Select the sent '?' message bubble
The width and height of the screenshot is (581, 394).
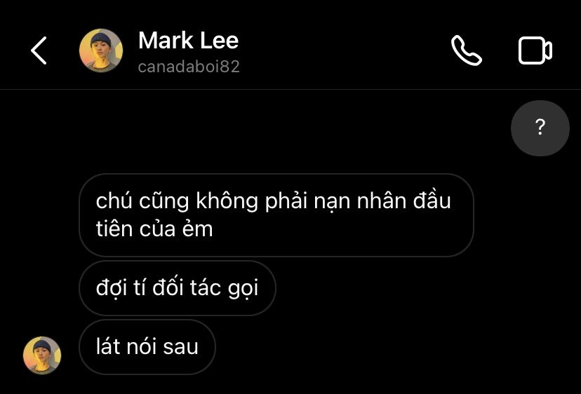pyautogui.click(x=540, y=128)
